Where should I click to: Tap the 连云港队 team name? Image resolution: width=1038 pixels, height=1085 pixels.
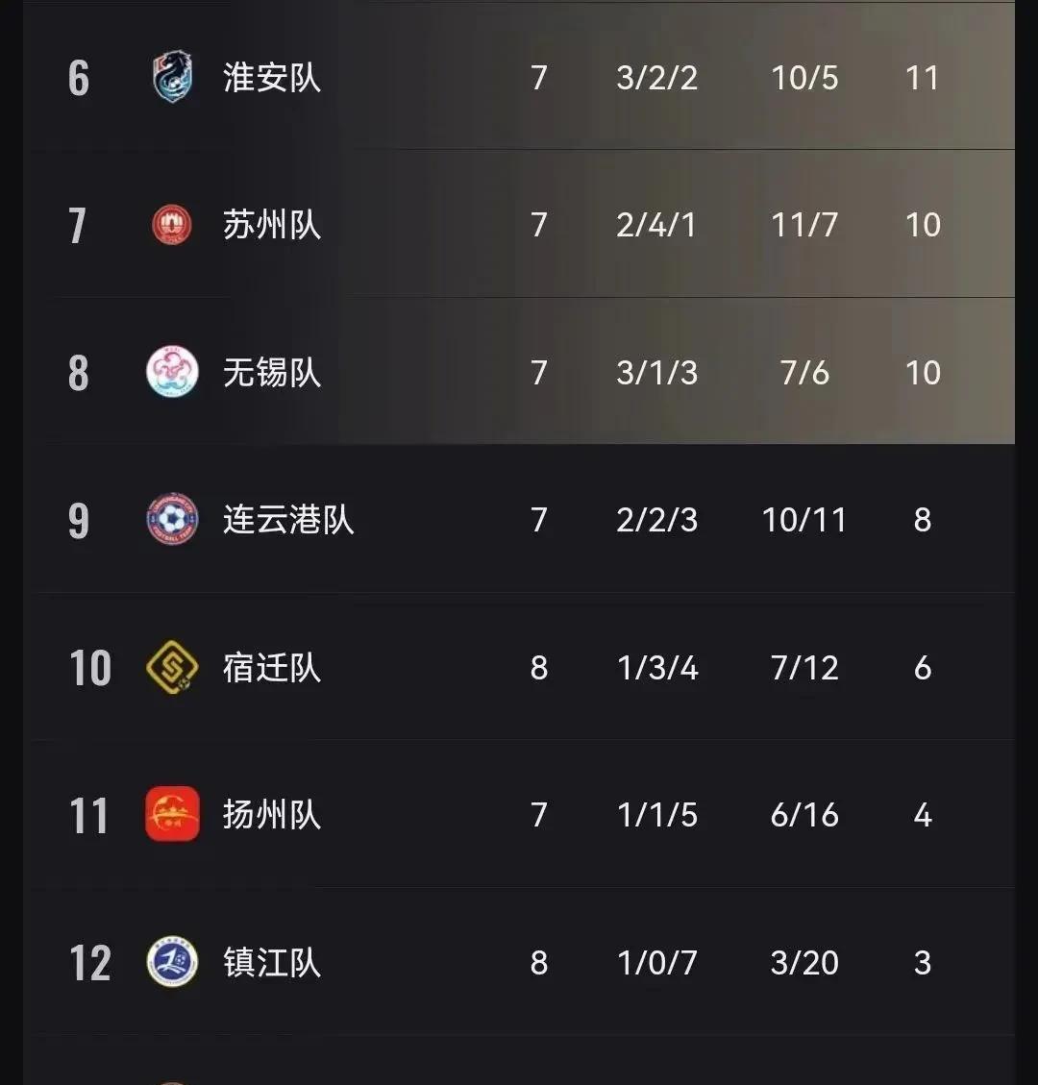click(288, 520)
